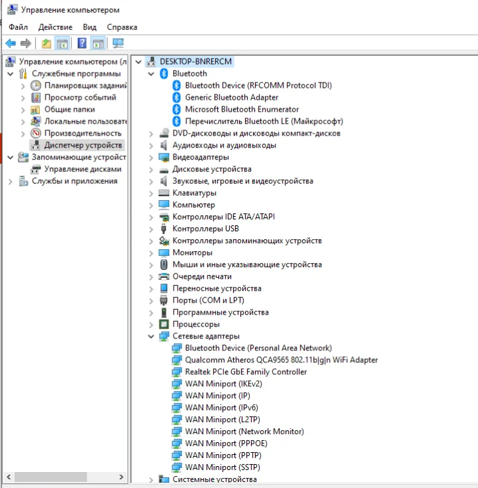The height and width of the screenshot is (488, 478).
Task: Click the Порты (COM и LPT) connector icon
Action: tap(164, 301)
